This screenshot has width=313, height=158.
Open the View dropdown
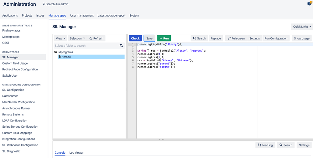pyautogui.click(x=60, y=38)
